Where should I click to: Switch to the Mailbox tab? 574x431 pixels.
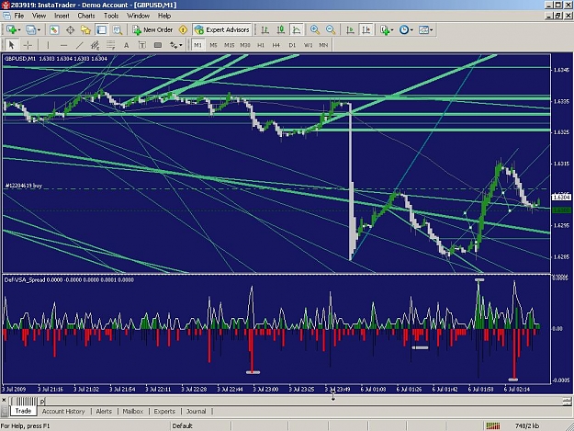point(133,411)
